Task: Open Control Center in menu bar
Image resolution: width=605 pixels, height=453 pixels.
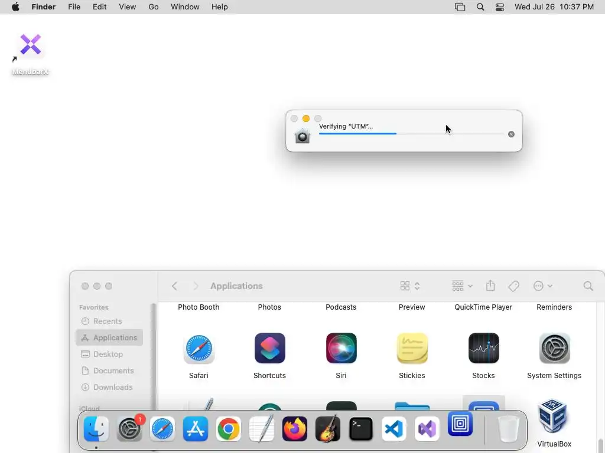Action: pos(500,7)
